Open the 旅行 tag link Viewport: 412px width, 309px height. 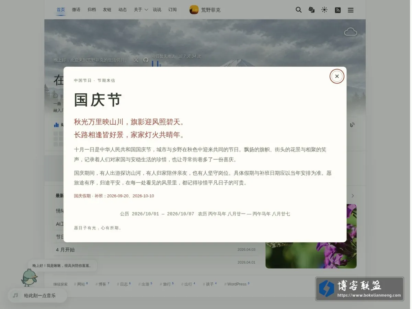[167, 284]
